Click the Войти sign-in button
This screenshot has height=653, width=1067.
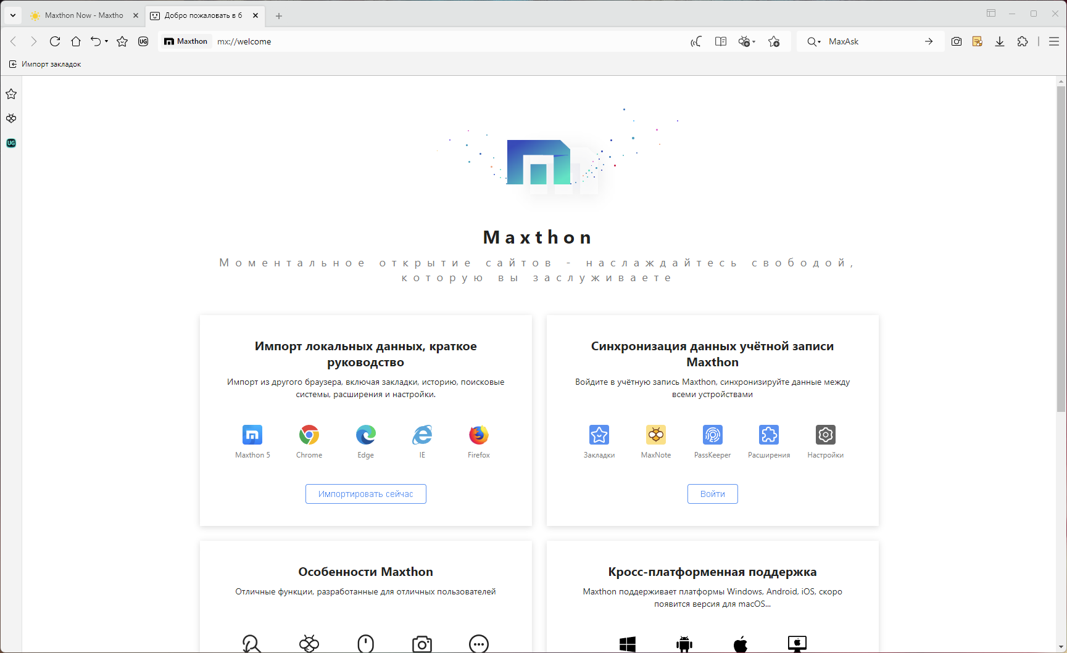713,494
